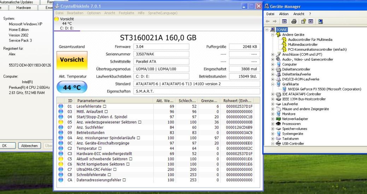Click the blue dot for Datenadressierungsfehler row

[x=61, y=180]
